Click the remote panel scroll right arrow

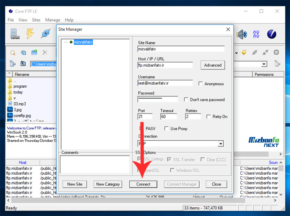click(280, 154)
